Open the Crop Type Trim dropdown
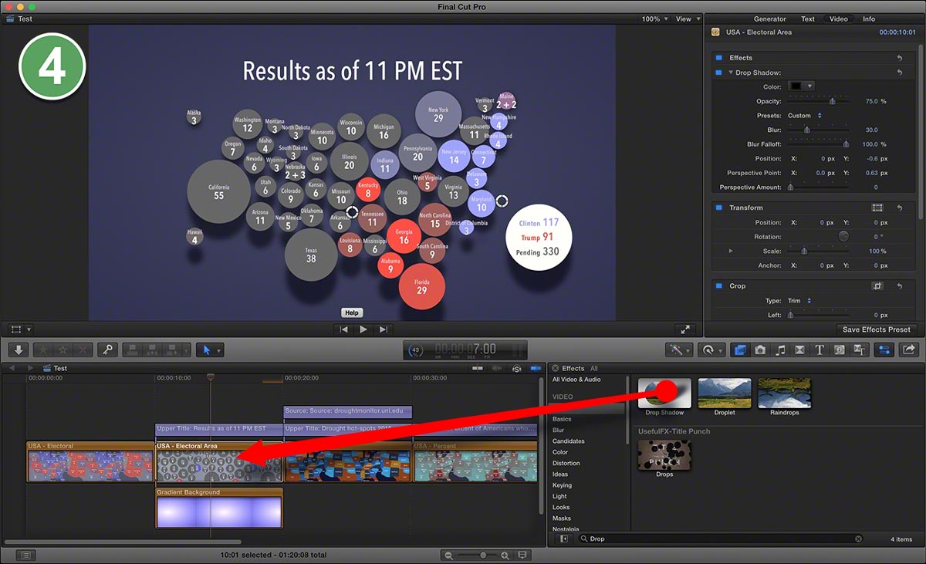The width and height of the screenshot is (926, 564). click(799, 301)
